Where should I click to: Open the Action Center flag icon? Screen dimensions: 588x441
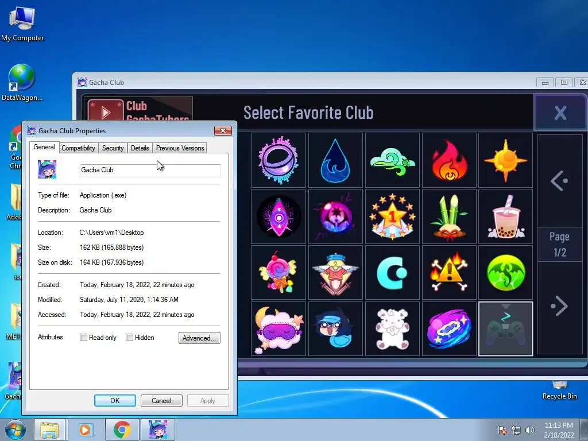[x=502, y=430]
